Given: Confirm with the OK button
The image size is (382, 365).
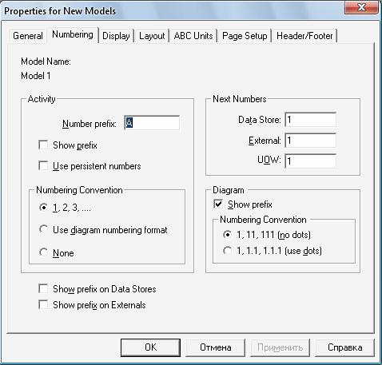Looking at the screenshot, I should tap(150, 347).
